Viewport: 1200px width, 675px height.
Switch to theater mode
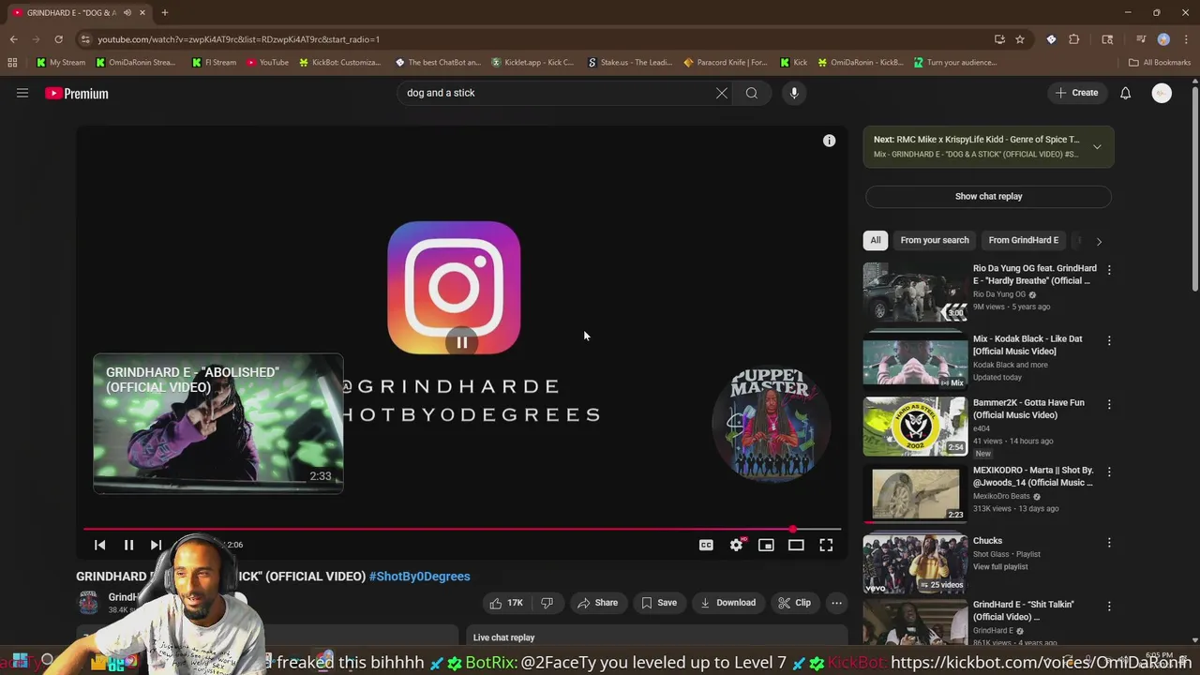point(796,545)
